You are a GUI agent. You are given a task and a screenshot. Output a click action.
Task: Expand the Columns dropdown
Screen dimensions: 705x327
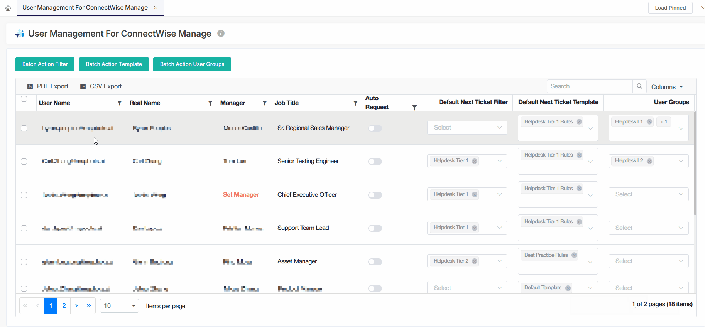pyautogui.click(x=667, y=87)
